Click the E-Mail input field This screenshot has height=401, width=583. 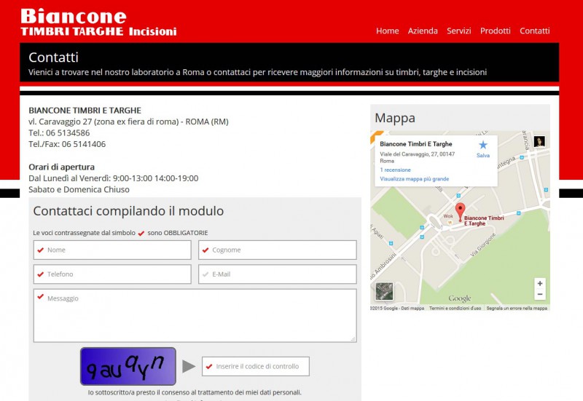(x=278, y=274)
